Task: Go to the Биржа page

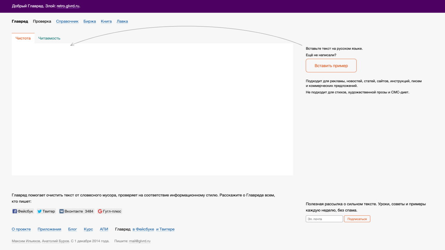Action: pos(90,21)
